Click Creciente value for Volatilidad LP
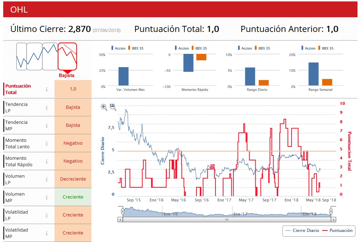The image size is (360, 242). coord(73,215)
